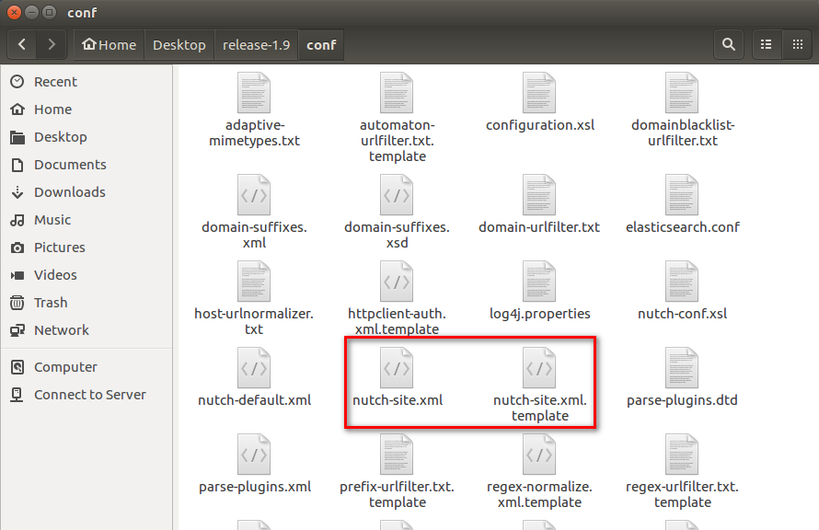The width and height of the screenshot is (819, 530).
Task: Select regex-urlfilter.txt.template file icon
Action: pyautogui.click(x=682, y=455)
